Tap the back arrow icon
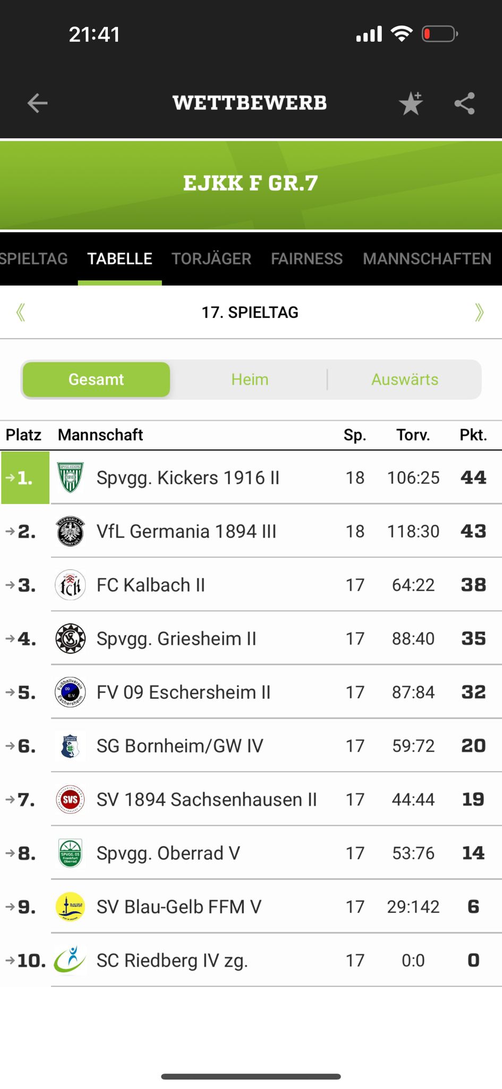Viewport: 502px width, 1089px height. pos(37,103)
